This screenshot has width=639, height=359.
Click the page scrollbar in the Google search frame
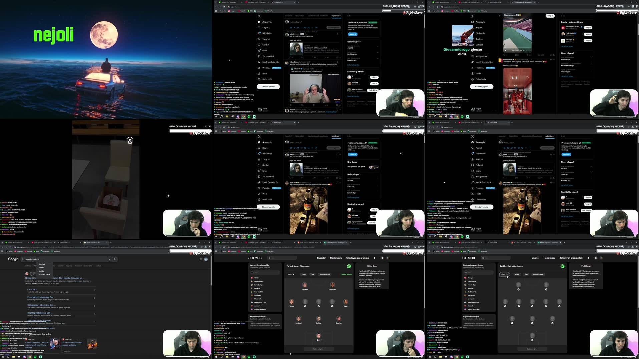(211, 271)
